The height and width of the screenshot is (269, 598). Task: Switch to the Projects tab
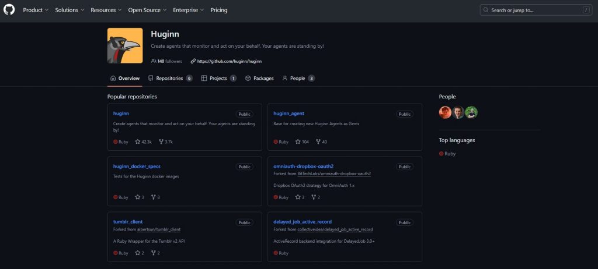tap(218, 78)
